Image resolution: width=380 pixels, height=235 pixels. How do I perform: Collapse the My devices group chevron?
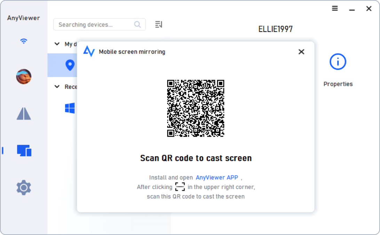pos(57,44)
